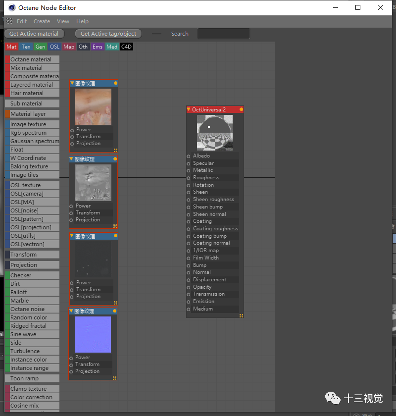Click the Coating input port
This screenshot has width=396, height=416.
click(189, 221)
